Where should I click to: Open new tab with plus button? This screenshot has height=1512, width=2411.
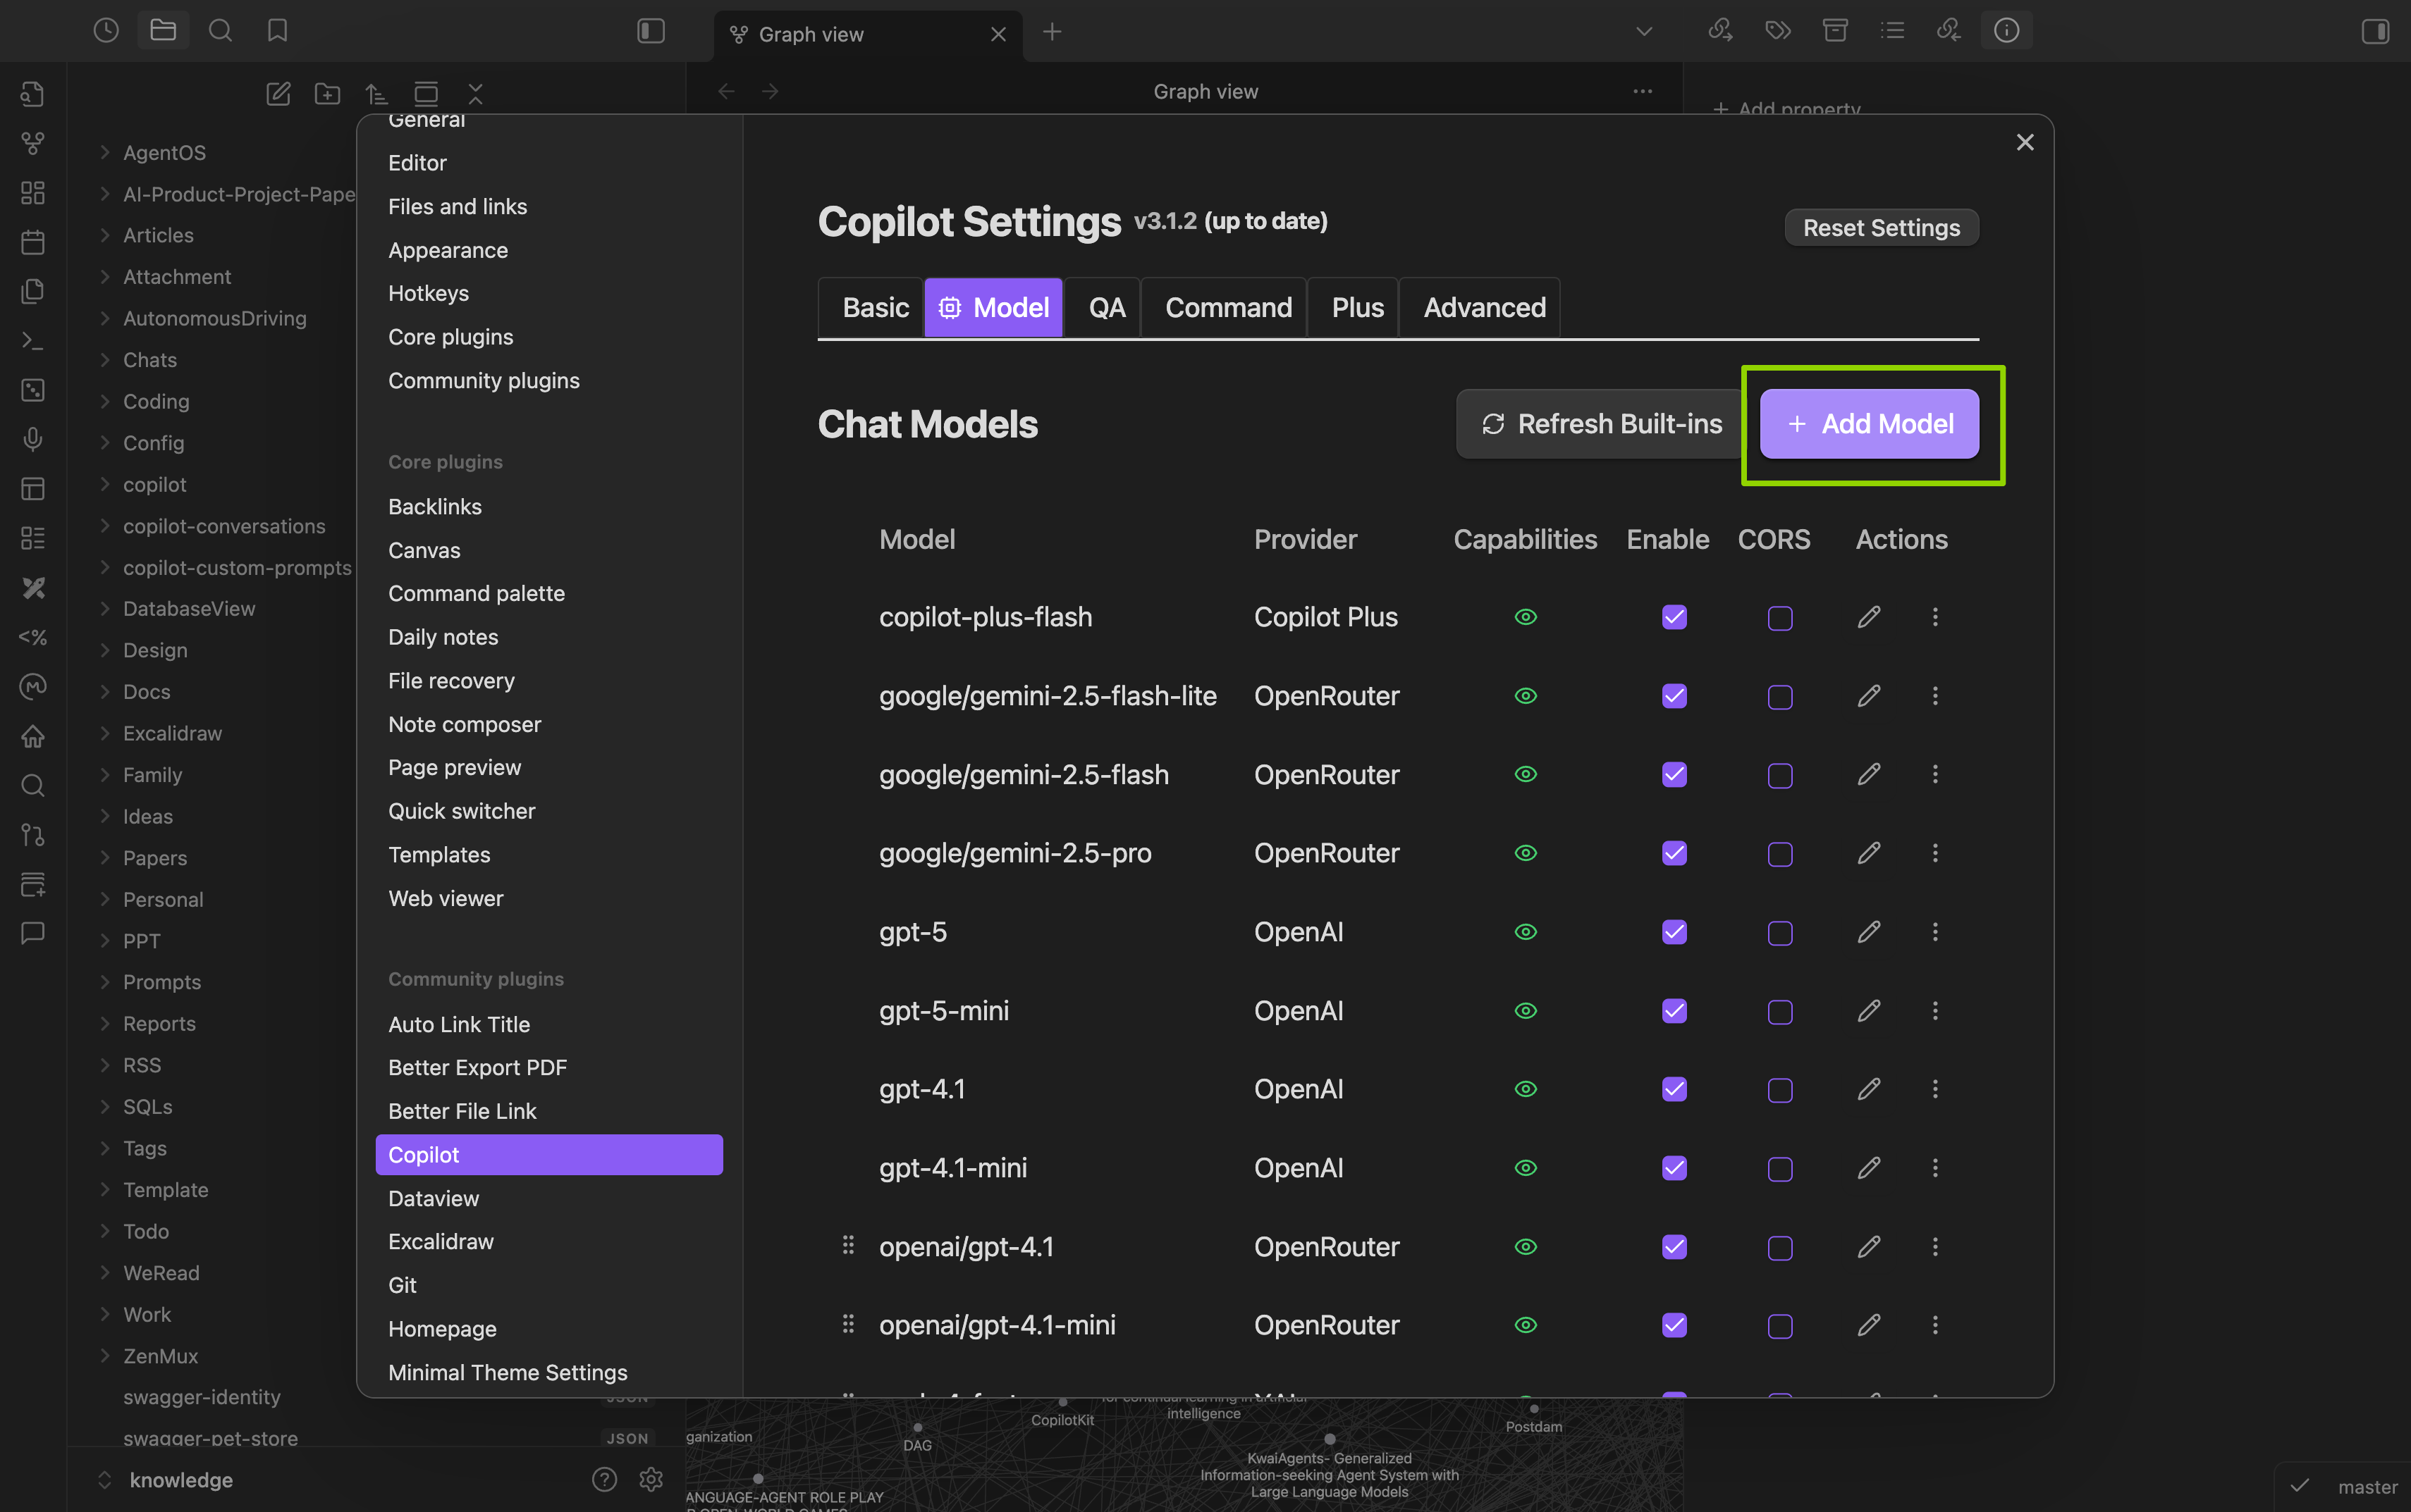(x=1051, y=32)
